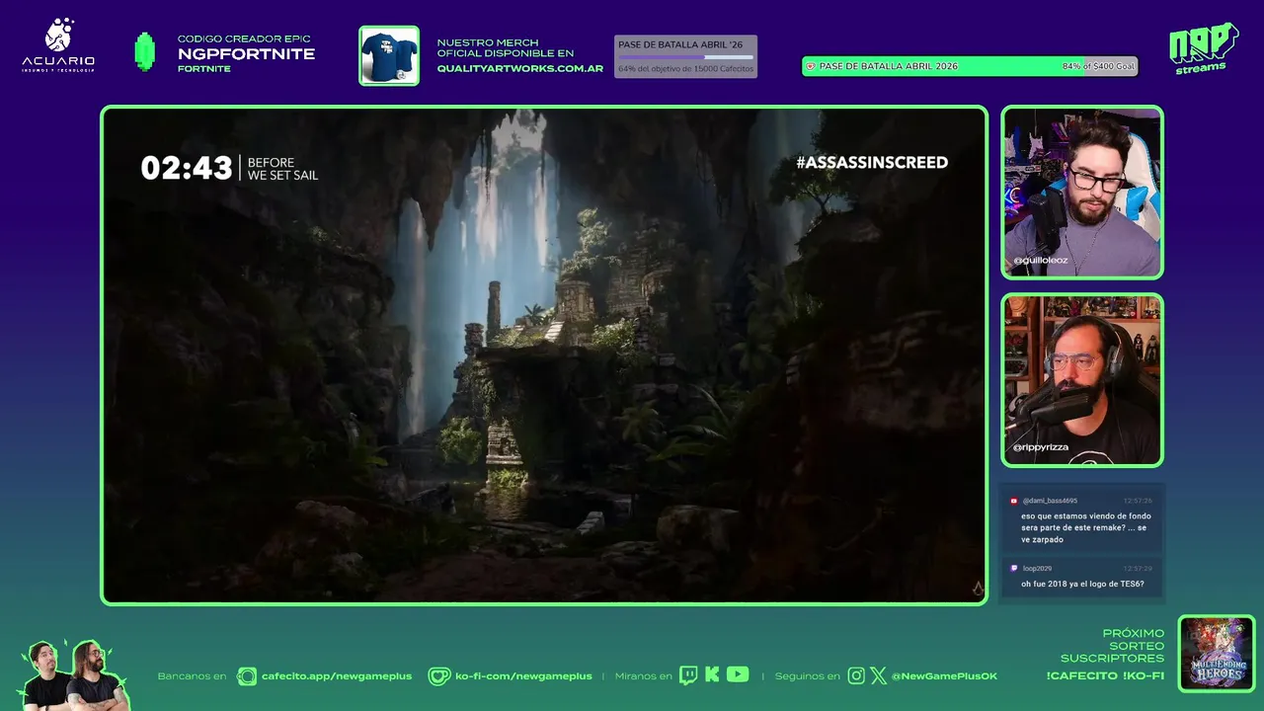
Task: Click the Ko-fi cup icon
Action: pos(439,676)
